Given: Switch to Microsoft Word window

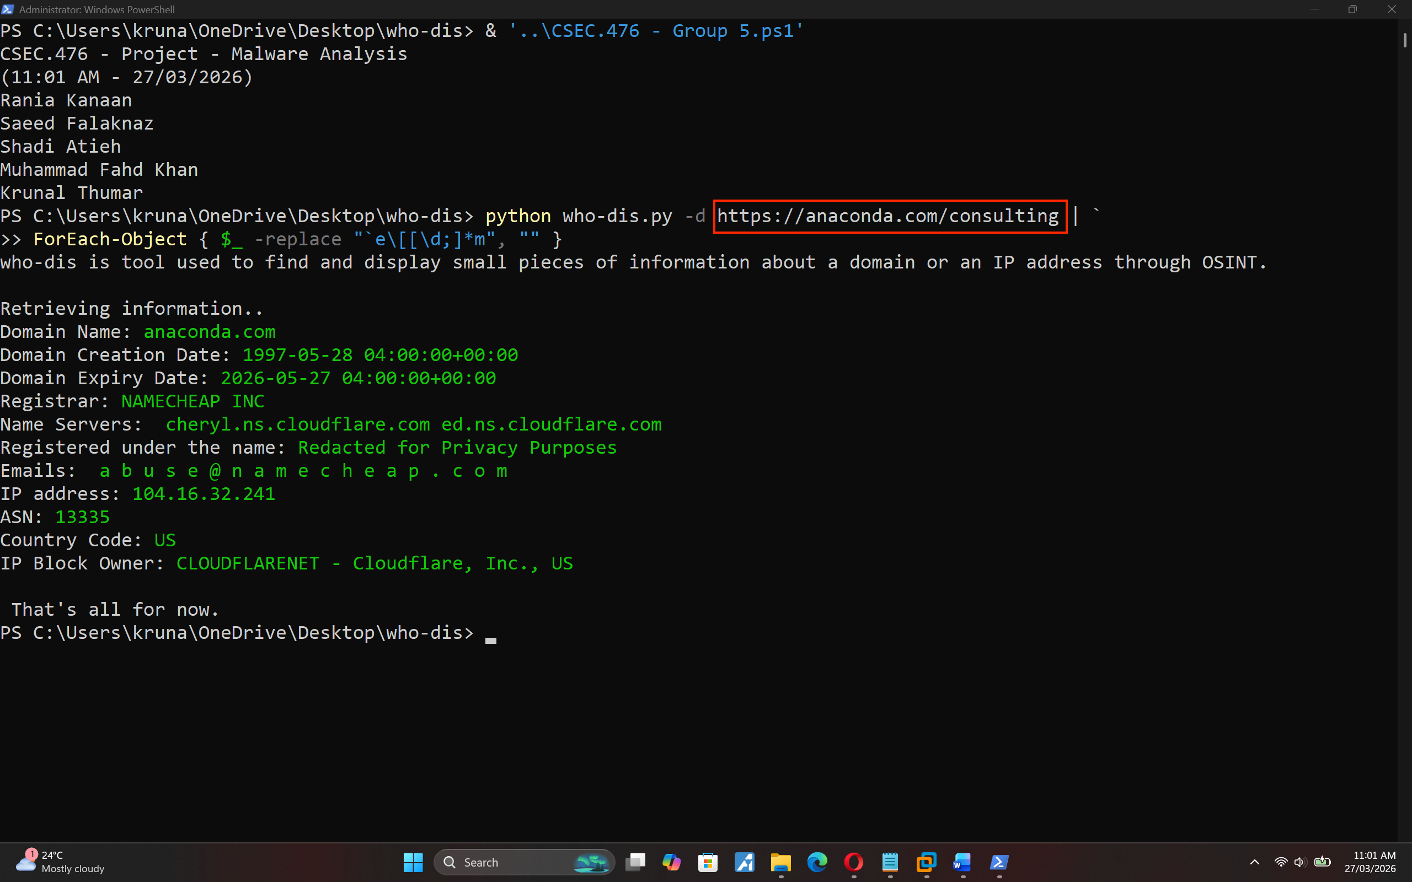Looking at the screenshot, I should [962, 862].
